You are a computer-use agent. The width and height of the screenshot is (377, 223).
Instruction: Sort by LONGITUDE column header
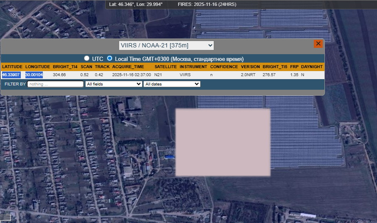pos(38,67)
